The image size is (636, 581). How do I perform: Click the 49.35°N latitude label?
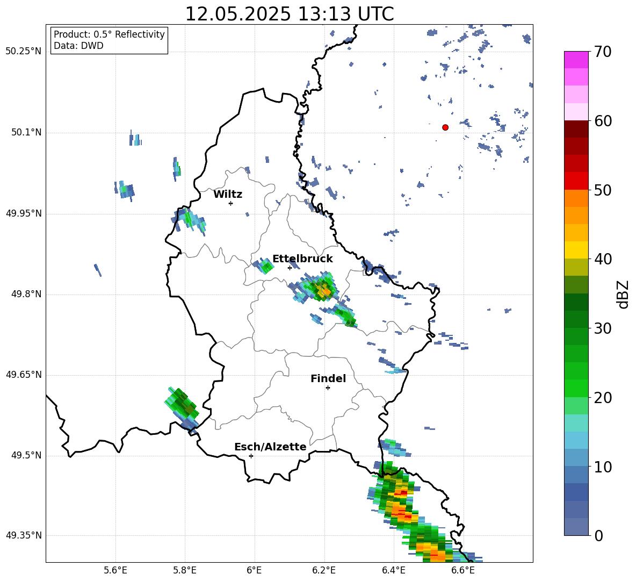point(24,535)
